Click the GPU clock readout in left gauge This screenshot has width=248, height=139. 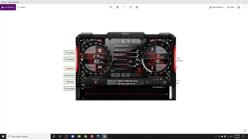pos(98,56)
